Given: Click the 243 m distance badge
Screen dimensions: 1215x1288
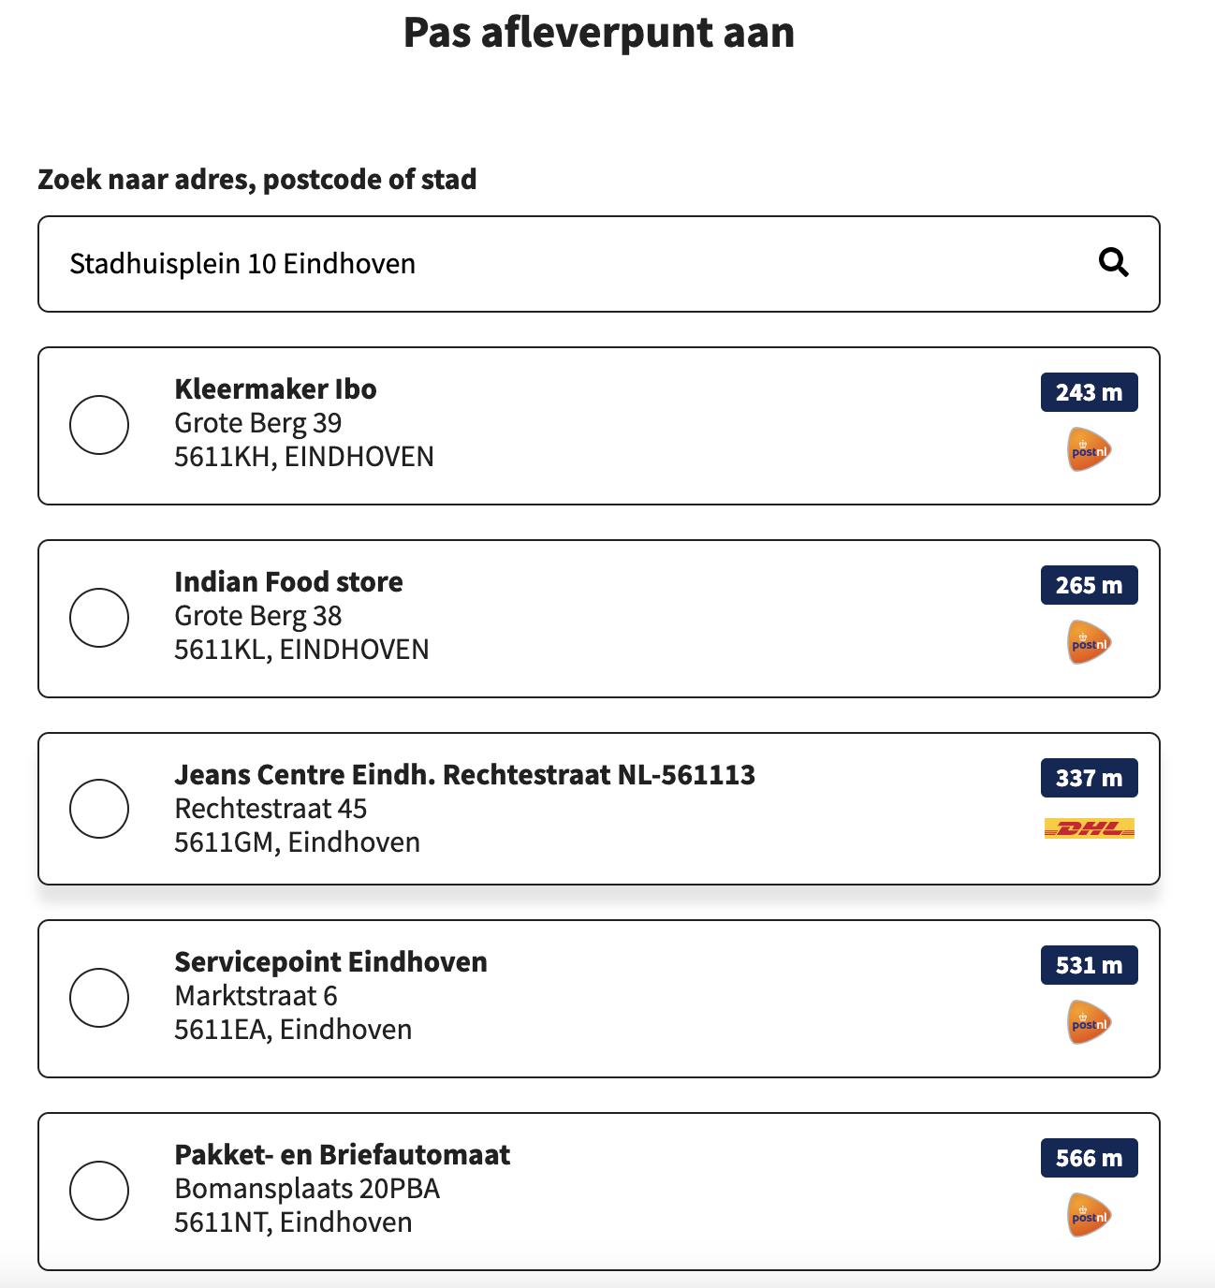Looking at the screenshot, I should 1090,392.
